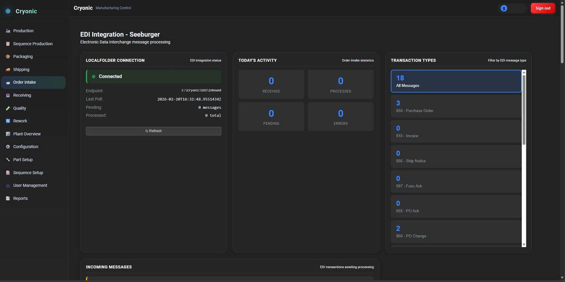Screen dimensions: 565x282
Task: Go to User Management
Action: [29, 185]
